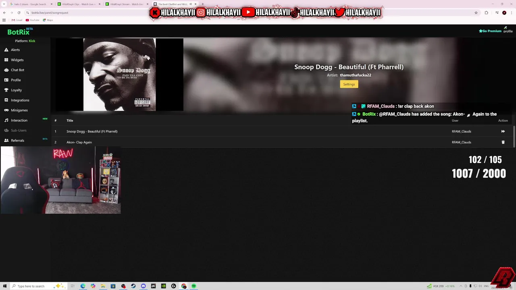Click RFAM_Clauds user in Akon row
The image size is (516, 290).
(462, 142)
